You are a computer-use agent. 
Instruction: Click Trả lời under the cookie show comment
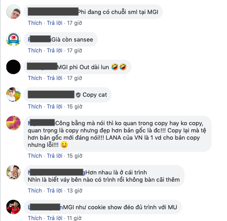click(x=55, y=218)
